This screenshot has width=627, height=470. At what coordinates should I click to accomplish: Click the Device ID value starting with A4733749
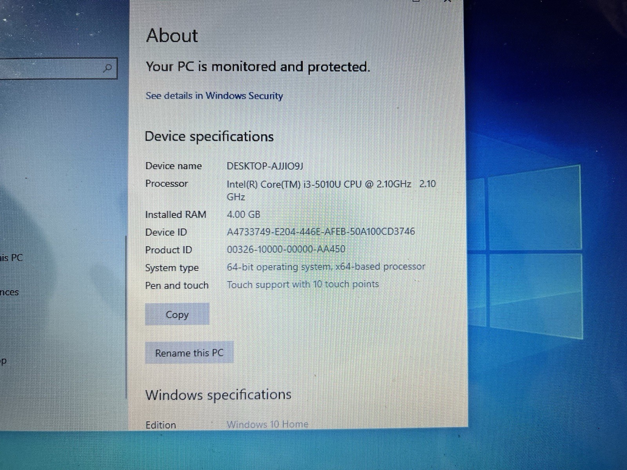[321, 231]
